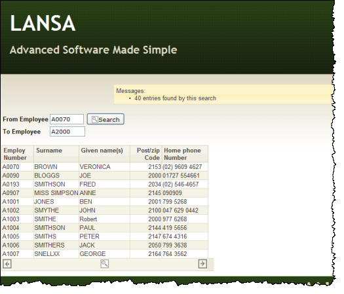Click MISS SIMPSON surname cell
Screen dimensions: 344x294
point(56,193)
